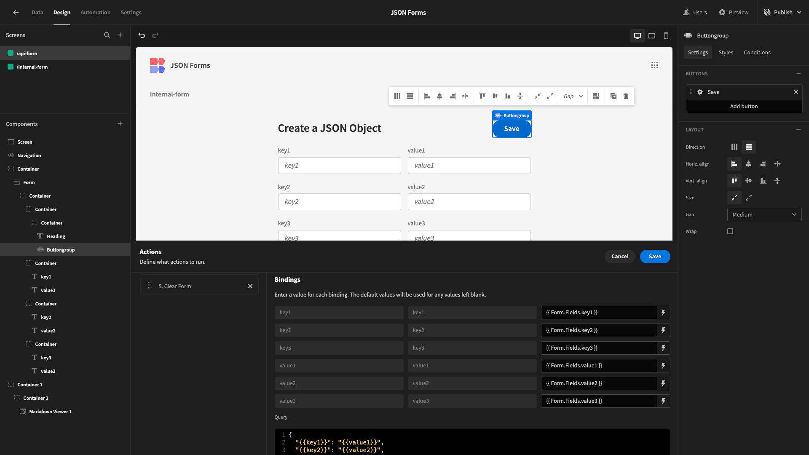Select grow size option in Layout

(749, 198)
